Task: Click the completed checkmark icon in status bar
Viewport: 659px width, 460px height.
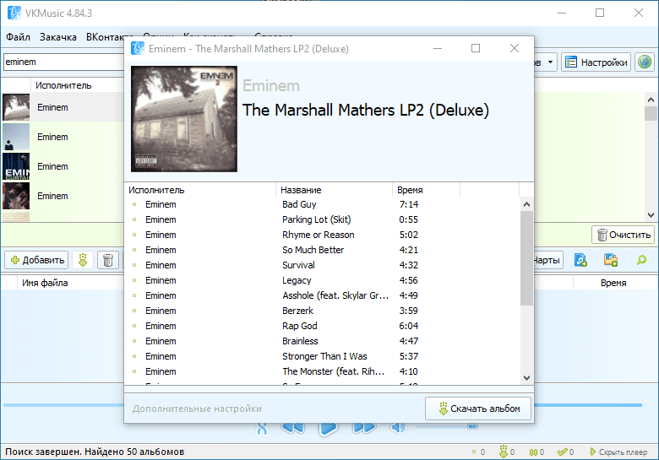Action: tap(563, 452)
